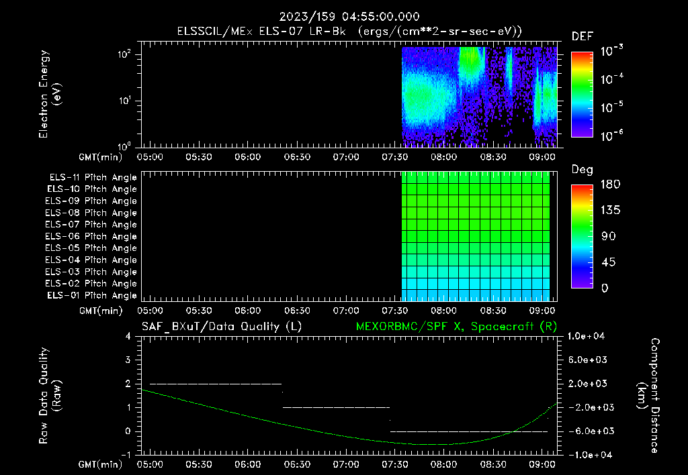Click the 08:00 label under the spectrogram panel

pyautogui.click(x=443, y=157)
